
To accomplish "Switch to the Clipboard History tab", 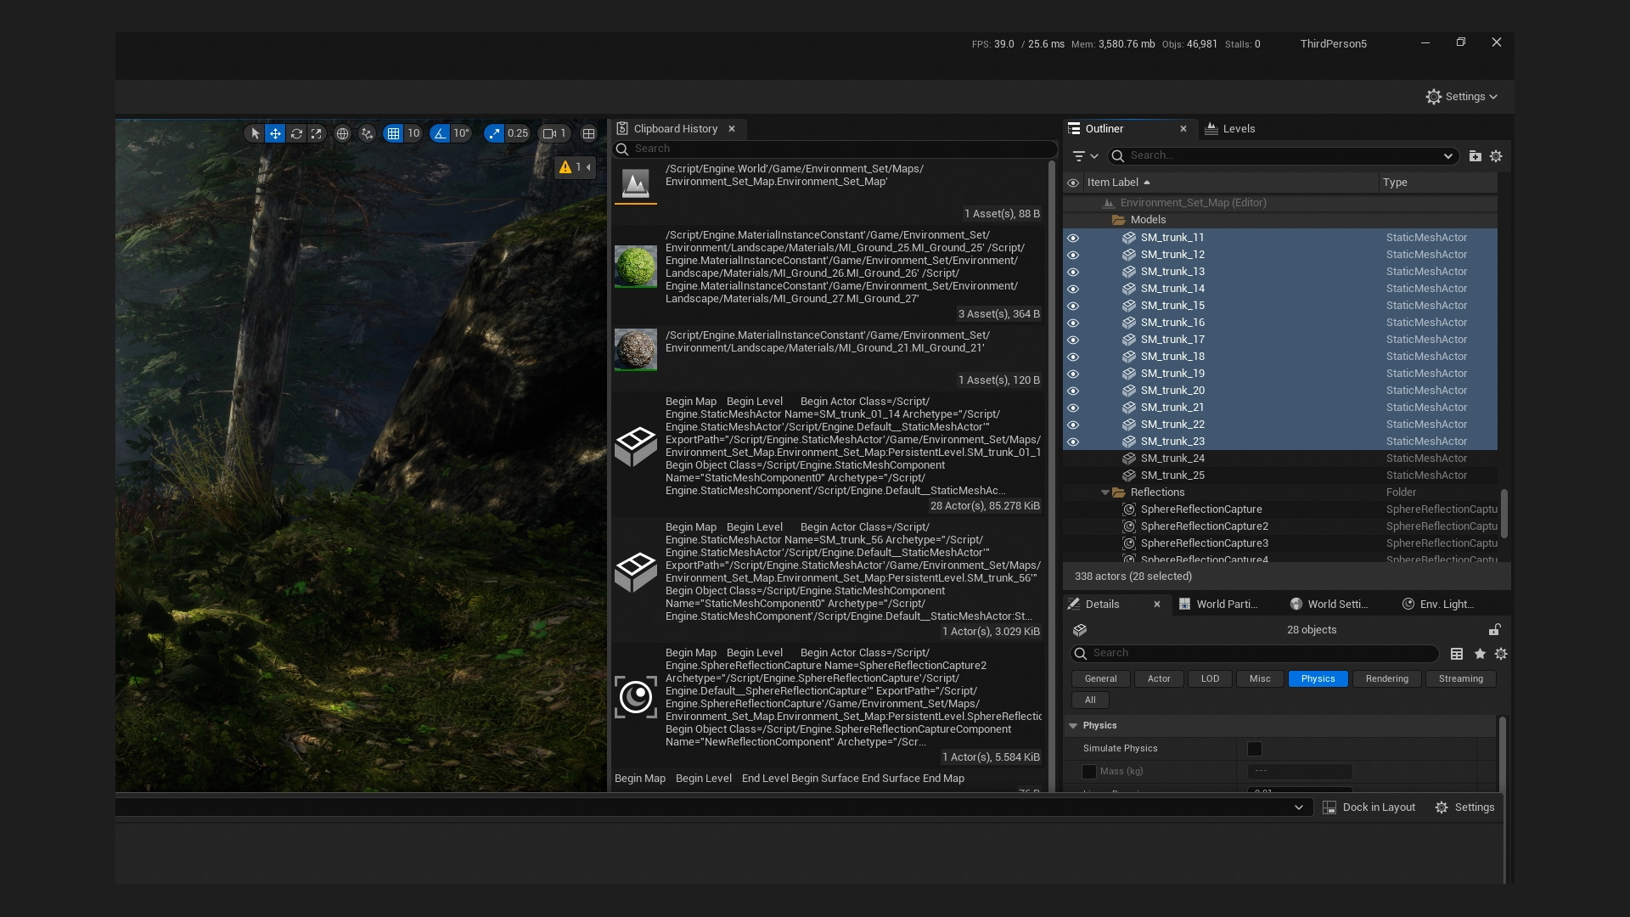I will pyautogui.click(x=676, y=129).
